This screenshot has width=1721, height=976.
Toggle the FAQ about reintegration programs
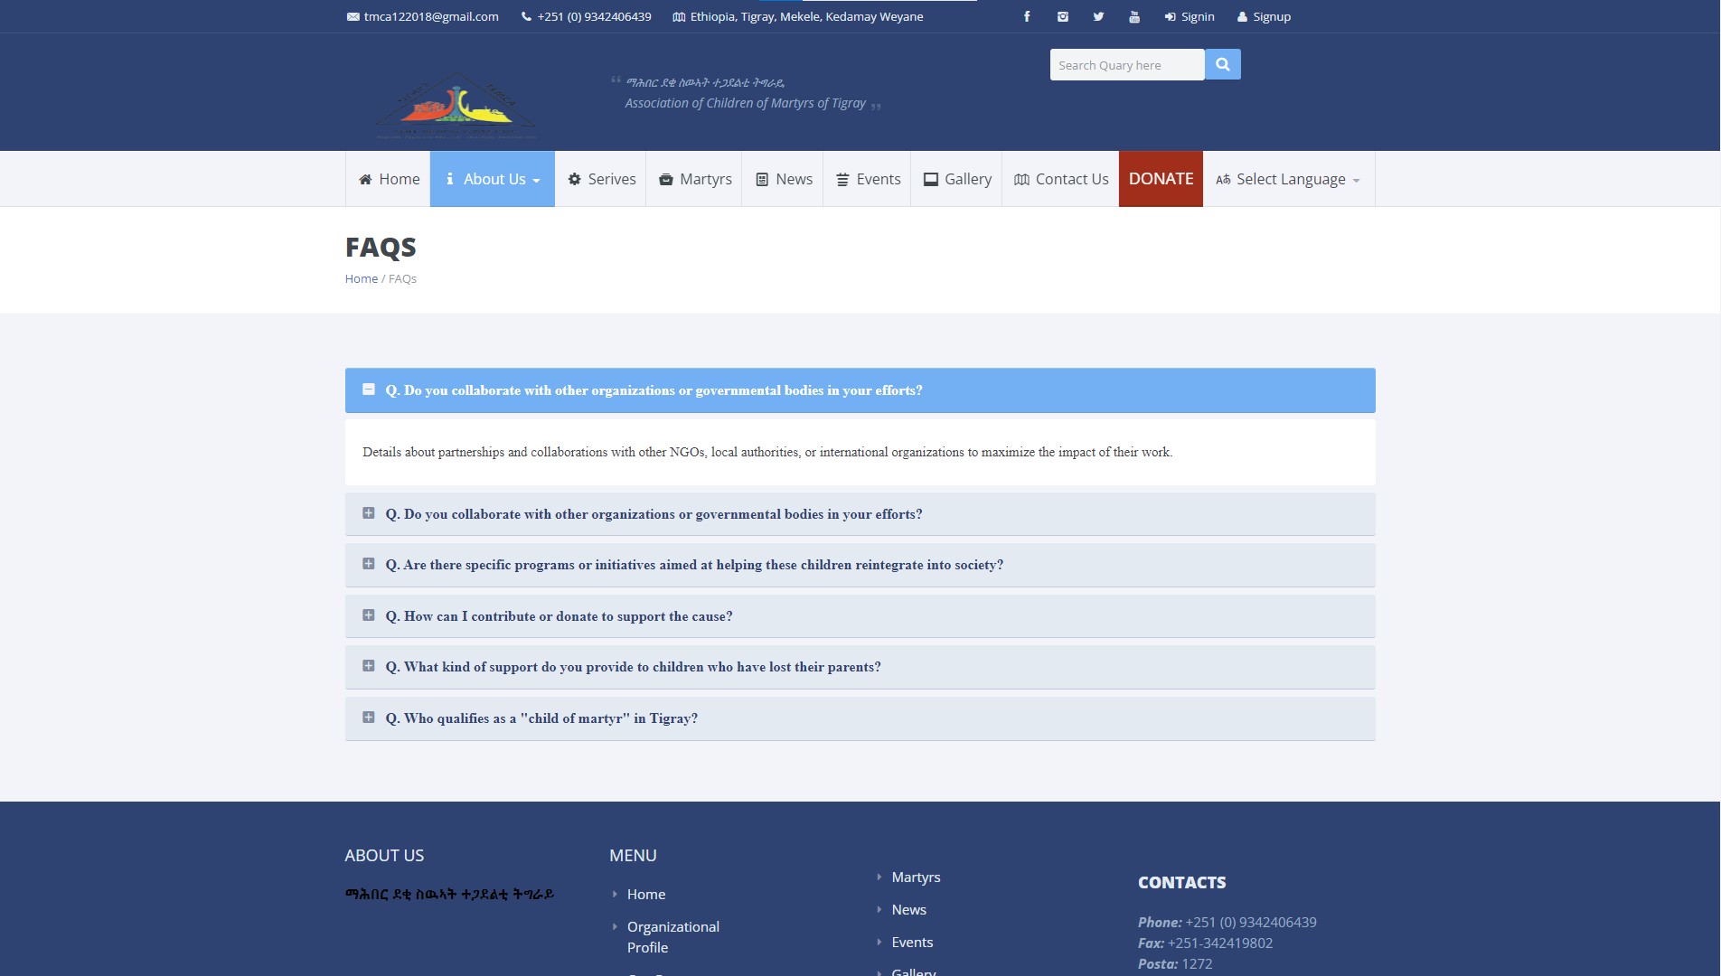coord(694,565)
